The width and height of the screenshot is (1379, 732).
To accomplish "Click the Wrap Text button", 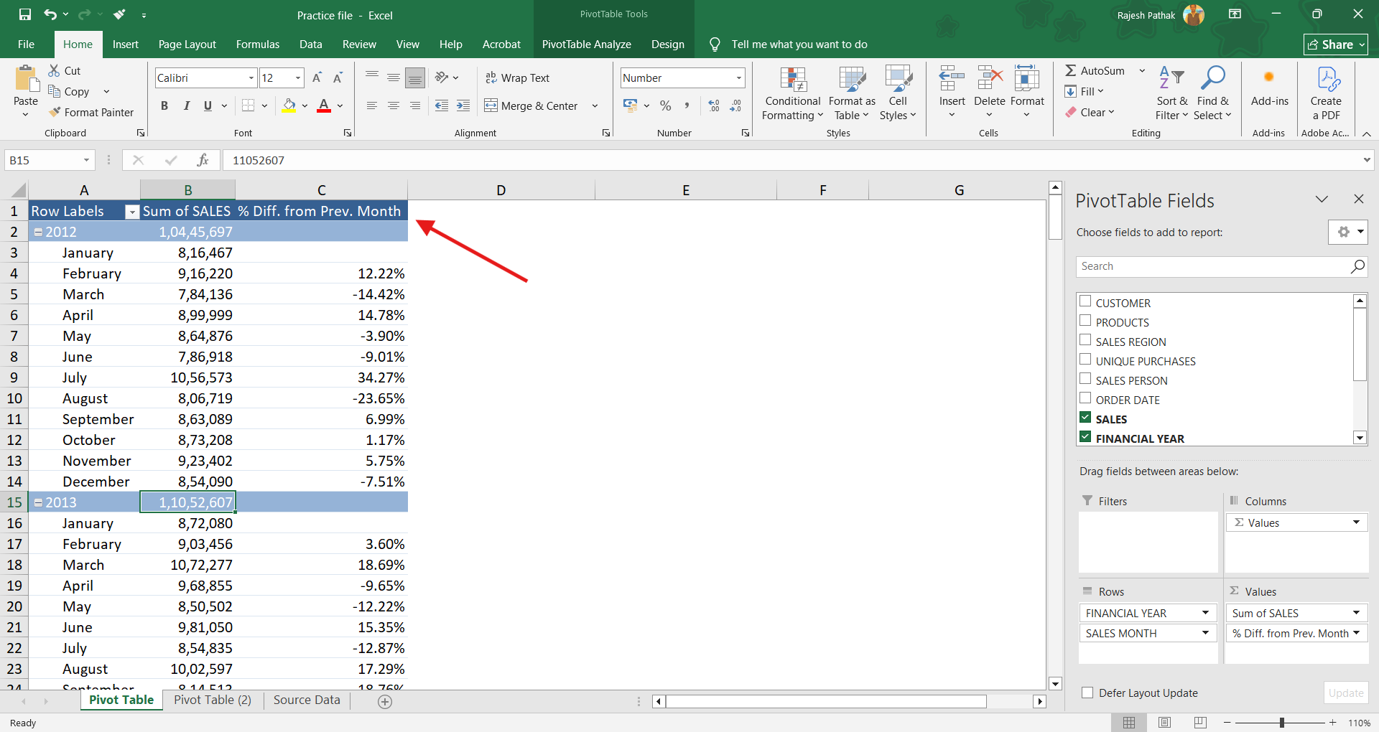I will click(517, 78).
